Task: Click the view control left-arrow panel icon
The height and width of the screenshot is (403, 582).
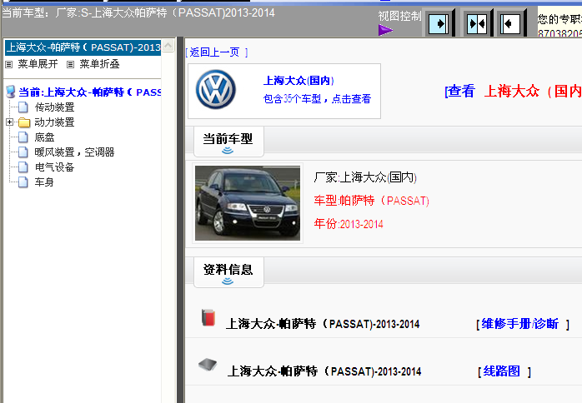Action: click(510, 23)
